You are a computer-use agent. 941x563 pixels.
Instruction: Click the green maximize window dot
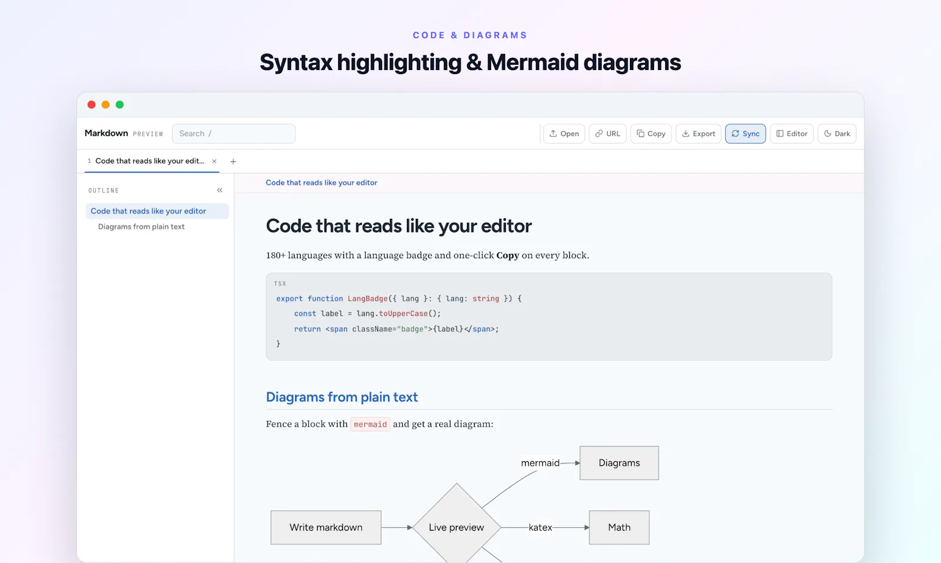(120, 105)
